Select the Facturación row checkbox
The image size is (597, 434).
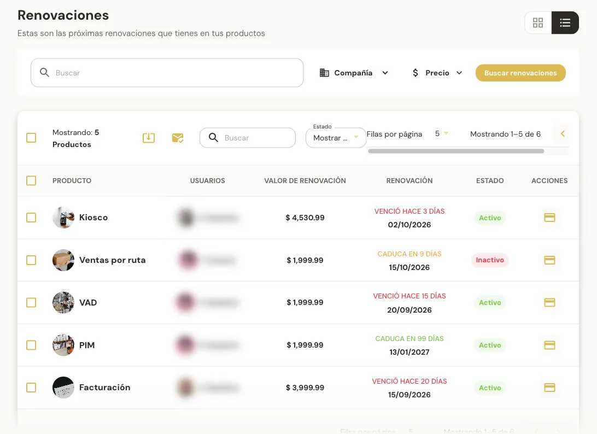click(x=31, y=388)
